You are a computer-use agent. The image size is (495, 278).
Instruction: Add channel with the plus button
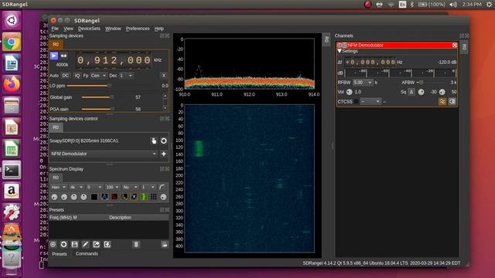163,154
